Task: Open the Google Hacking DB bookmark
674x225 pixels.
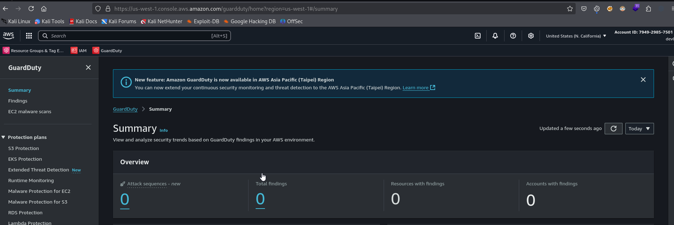Action: [250, 21]
